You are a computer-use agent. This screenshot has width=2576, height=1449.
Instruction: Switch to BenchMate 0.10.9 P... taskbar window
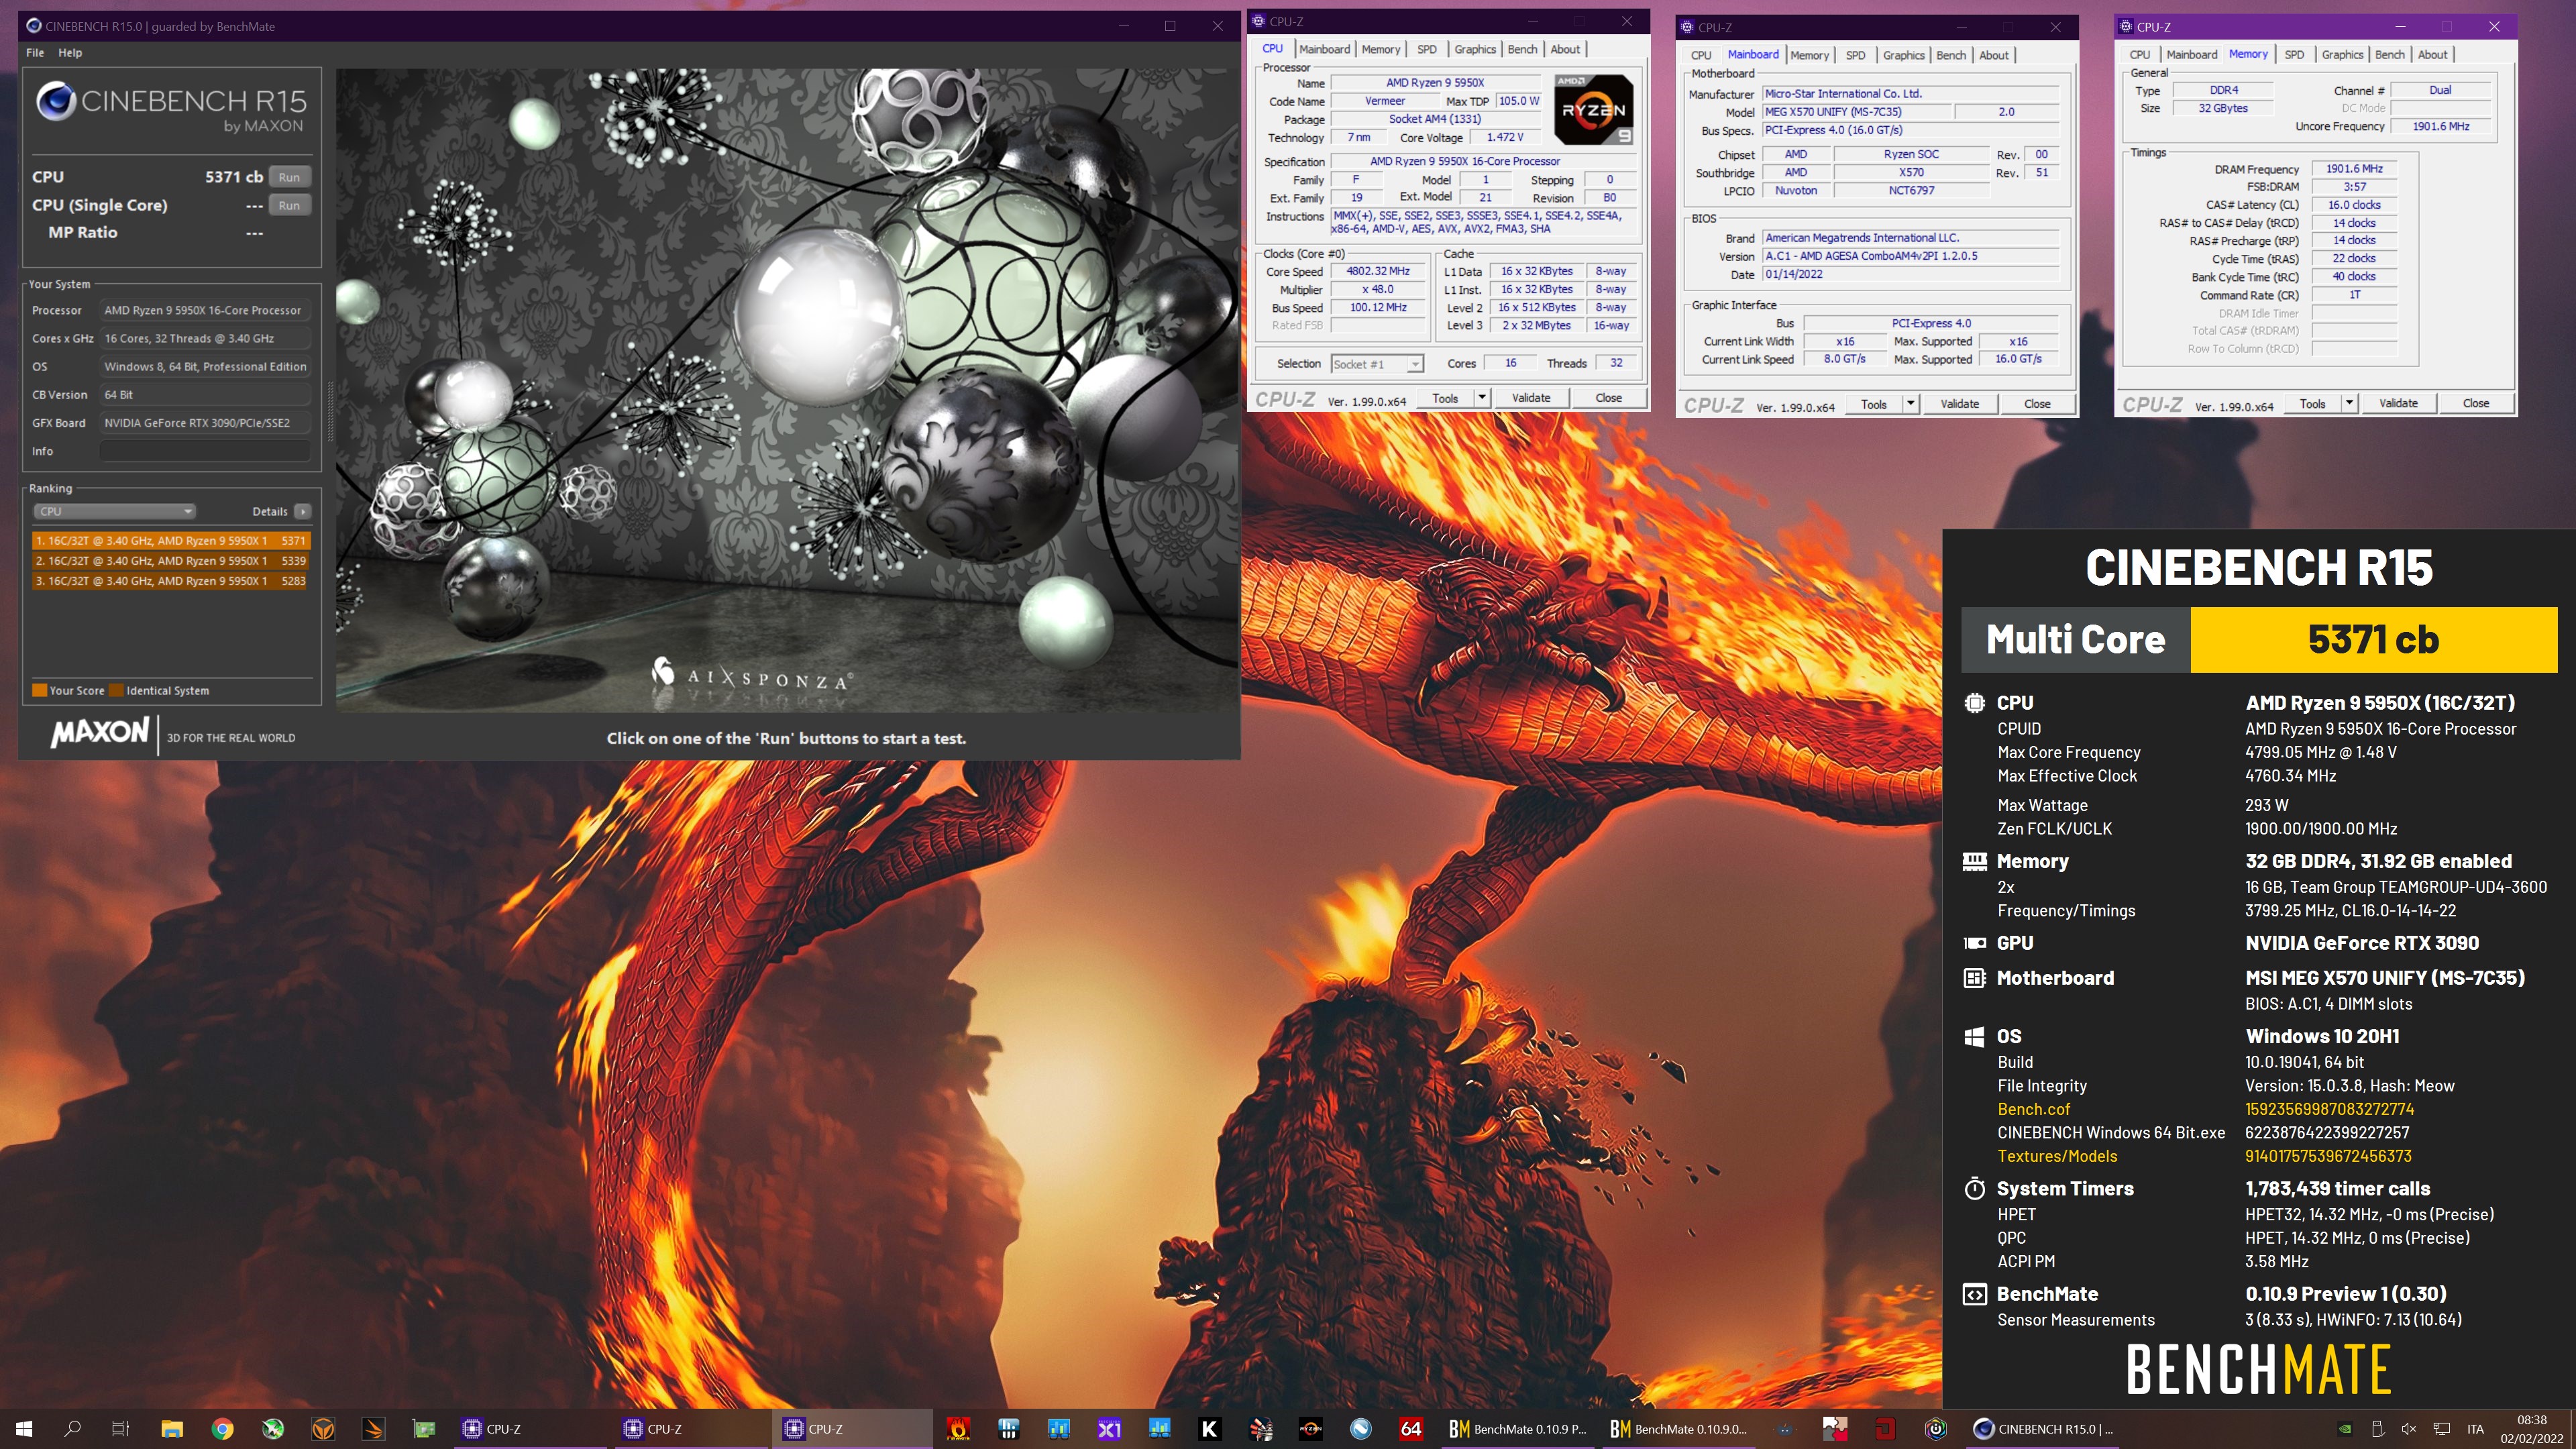tap(1517, 1428)
